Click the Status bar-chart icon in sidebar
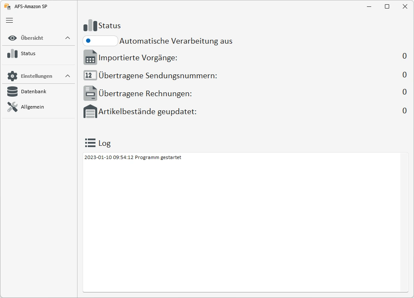 12,53
